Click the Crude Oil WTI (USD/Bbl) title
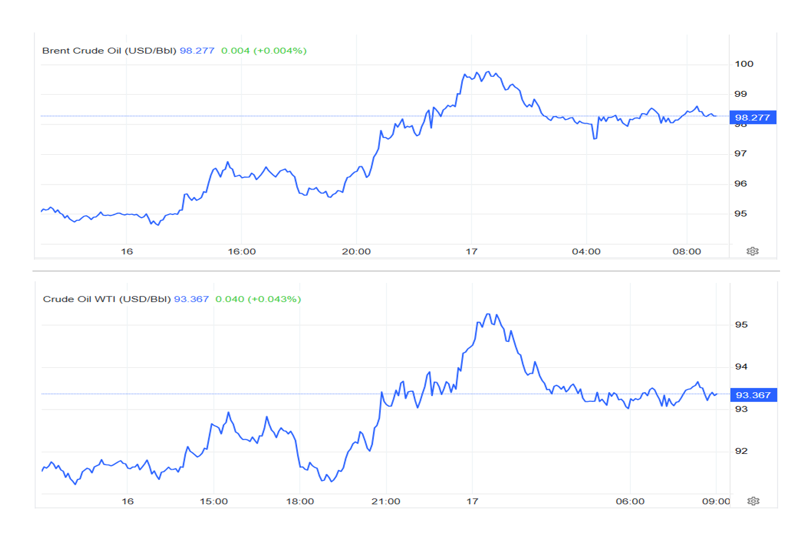Viewport: 812px width, 541px height. tap(107, 299)
